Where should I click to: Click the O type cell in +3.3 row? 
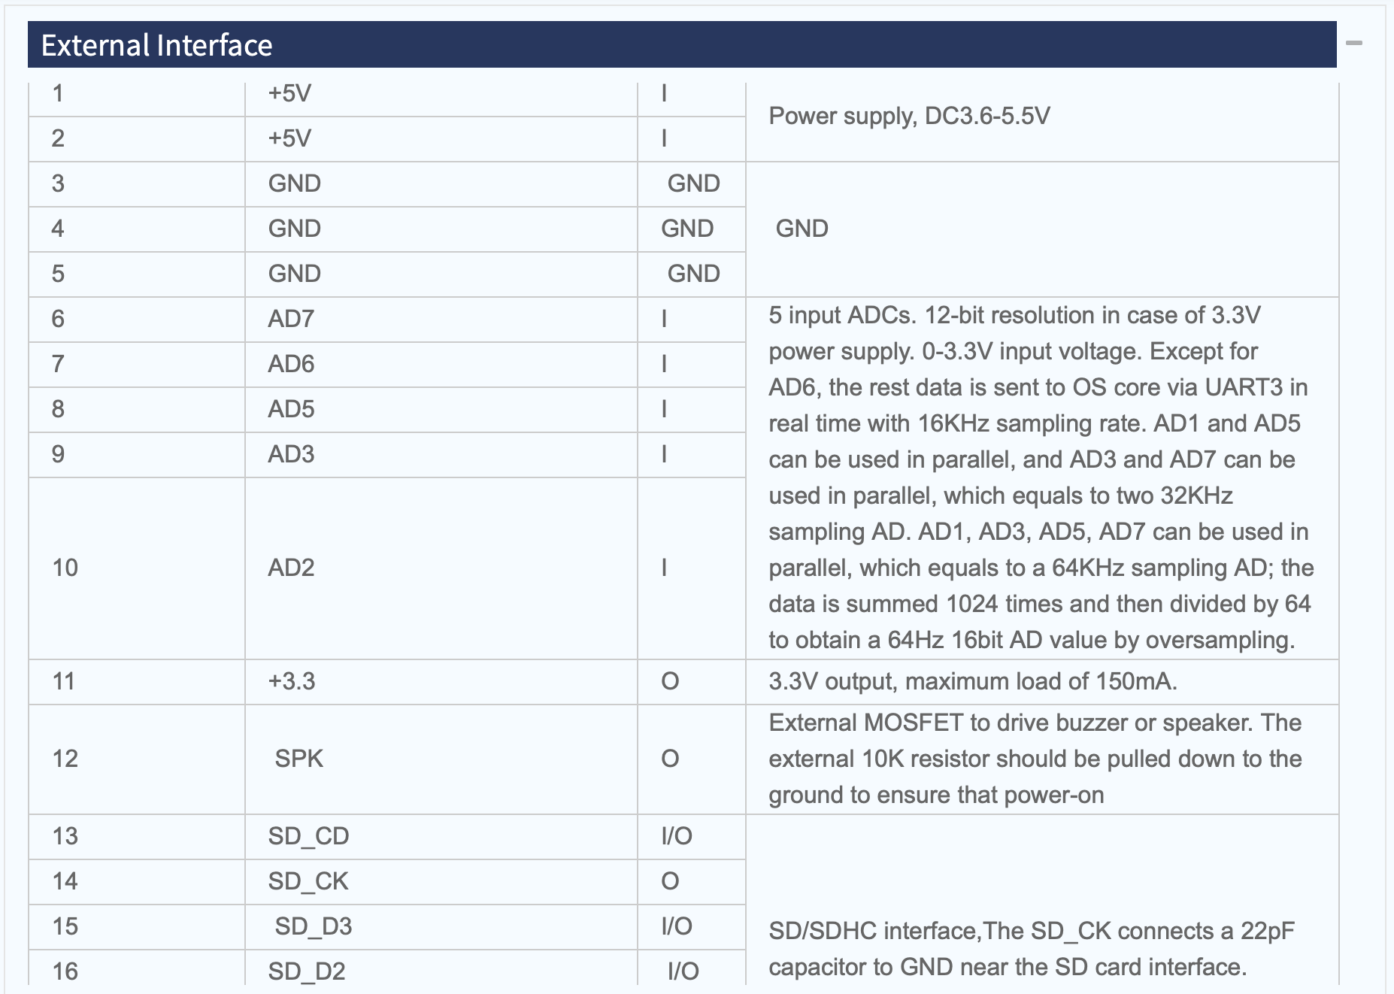coord(691,682)
